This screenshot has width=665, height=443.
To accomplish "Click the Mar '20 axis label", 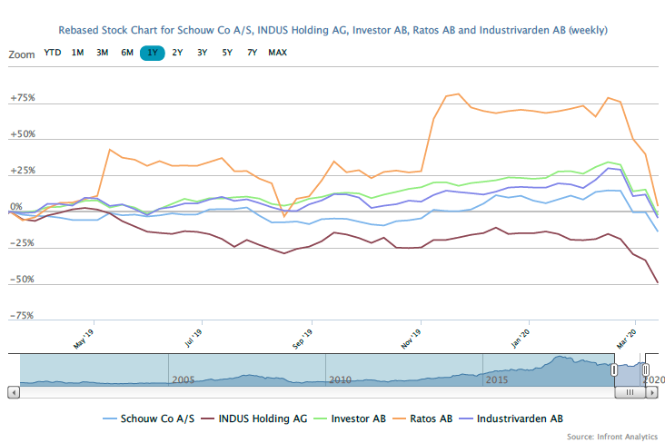I will tap(627, 340).
